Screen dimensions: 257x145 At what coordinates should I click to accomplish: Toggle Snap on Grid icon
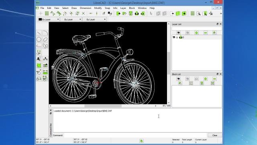[x=47, y=13]
